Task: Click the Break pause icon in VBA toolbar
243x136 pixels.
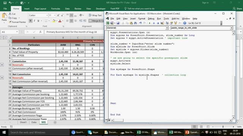Action: [x=154, y=23]
